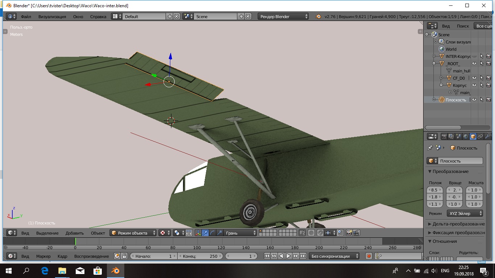Click the Конец end frame field

coord(200,256)
